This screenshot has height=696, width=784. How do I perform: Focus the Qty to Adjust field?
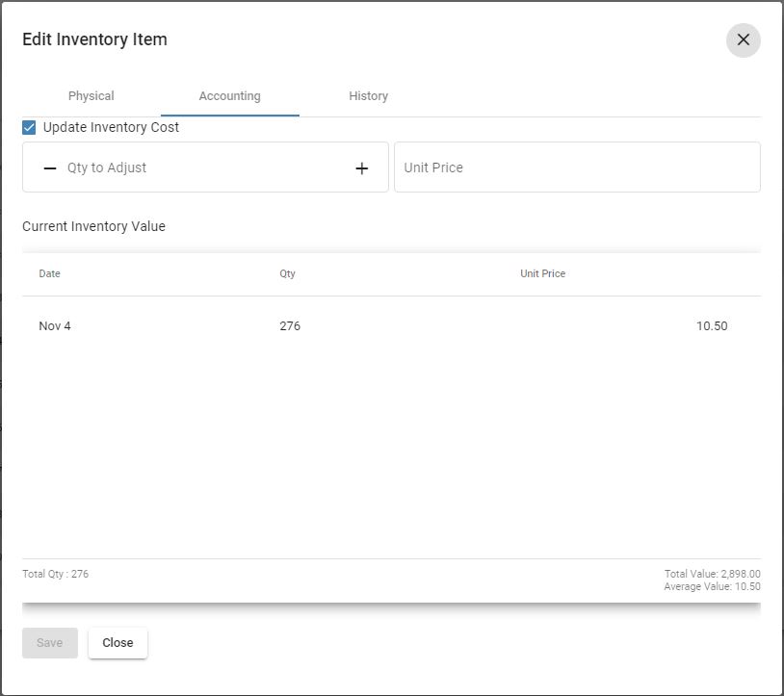[202, 168]
